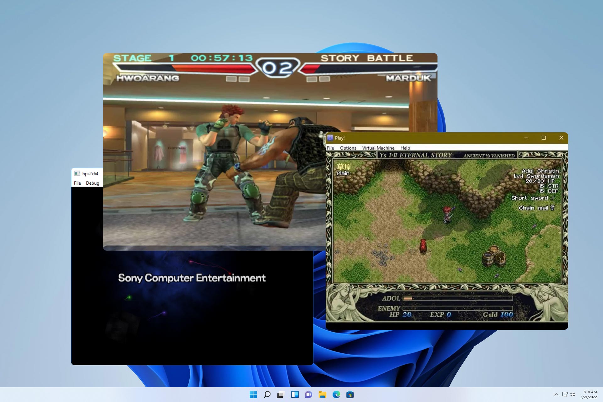
Task: Maximize the Play! emulator window
Action: pyautogui.click(x=544, y=138)
